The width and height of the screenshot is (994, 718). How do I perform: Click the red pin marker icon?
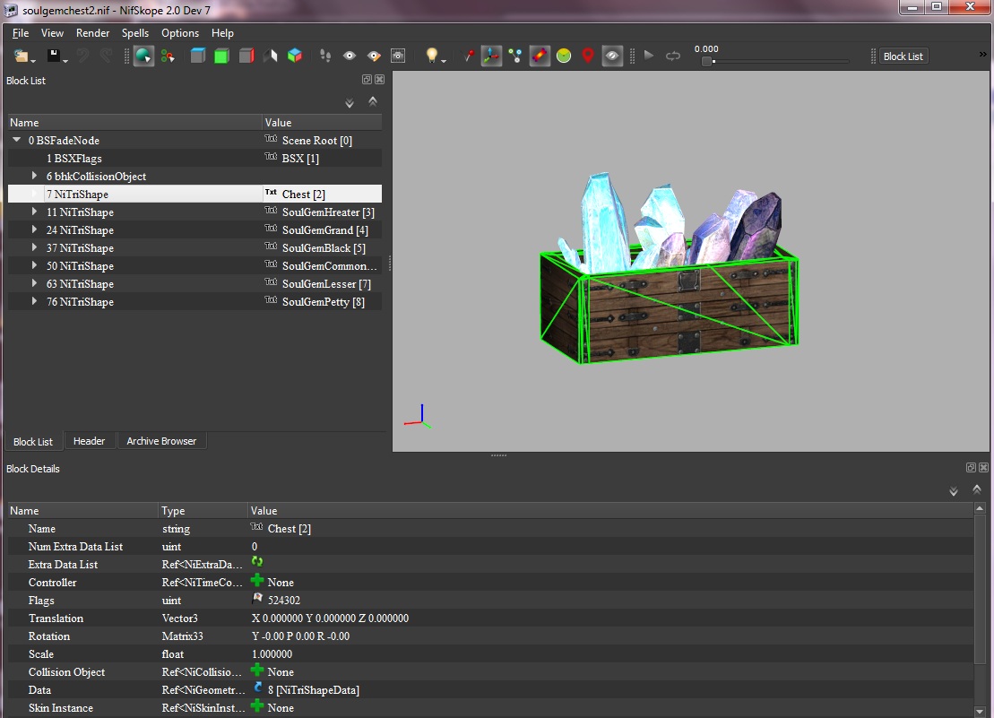[468, 56]
